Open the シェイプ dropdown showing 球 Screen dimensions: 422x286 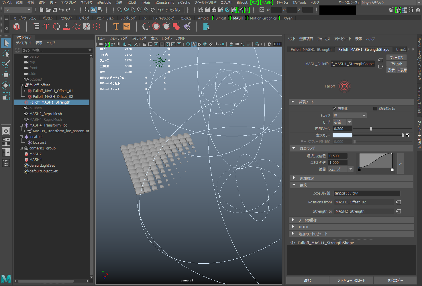pos(350,115)
